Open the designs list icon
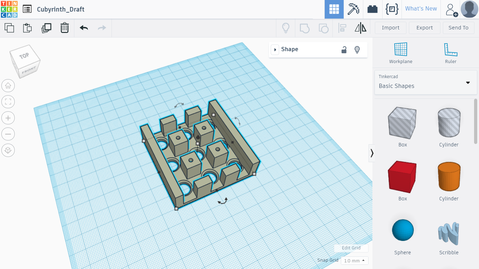Screen dimensions: 479x269 27,9
